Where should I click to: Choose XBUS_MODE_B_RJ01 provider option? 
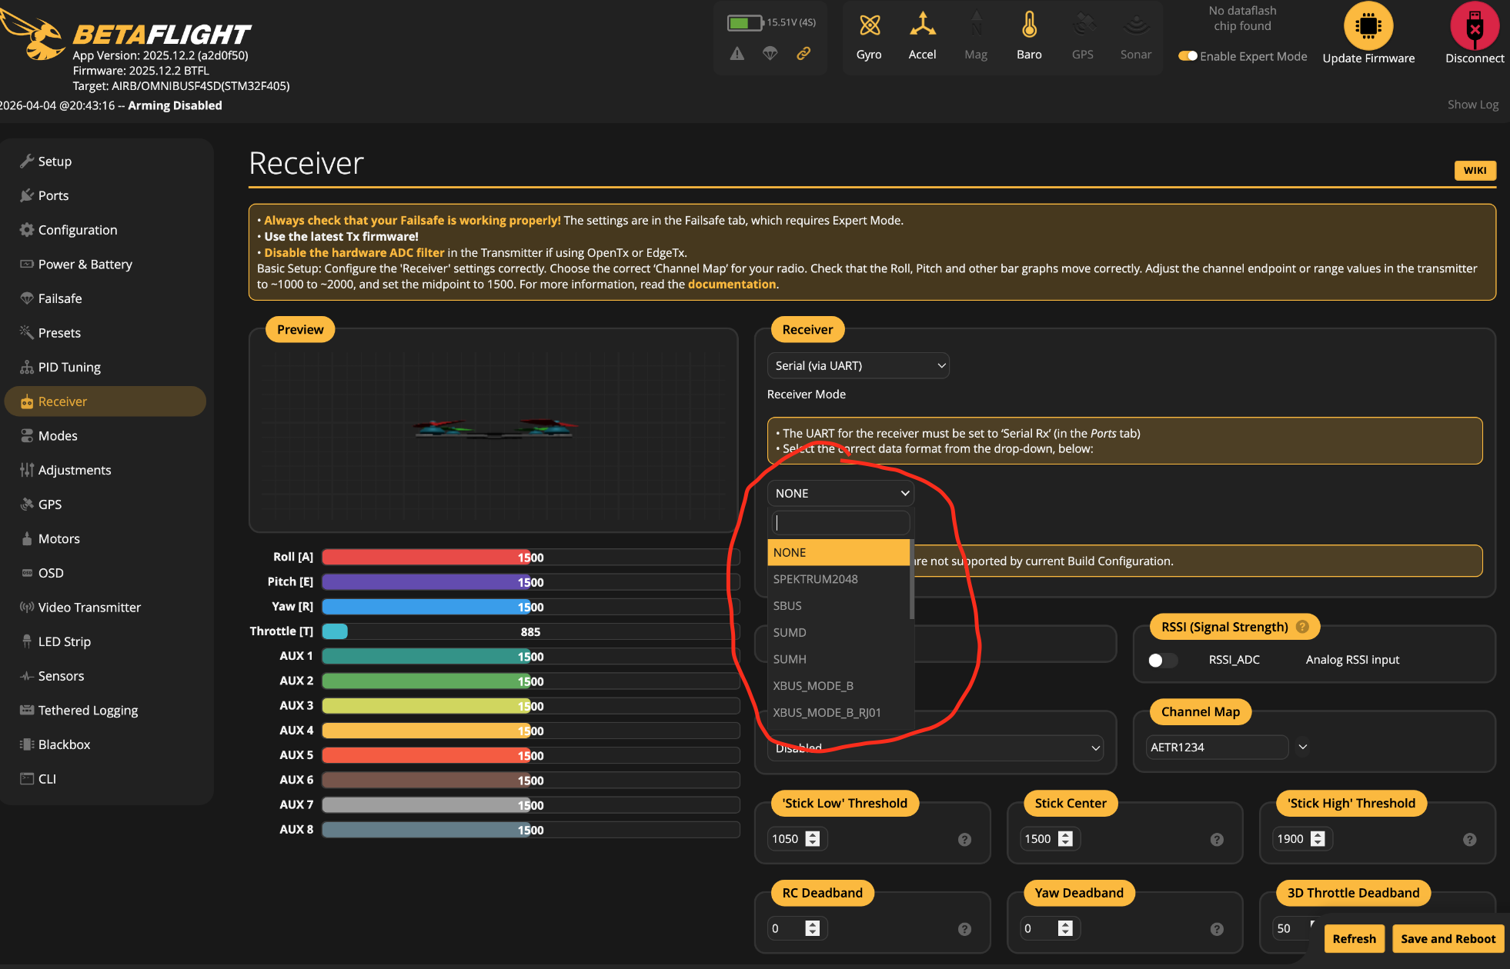point(839,712)
